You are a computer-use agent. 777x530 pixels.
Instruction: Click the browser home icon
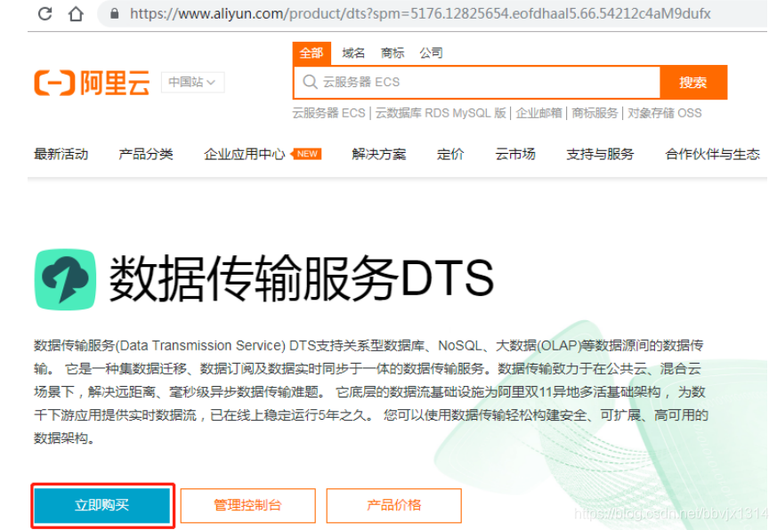[76, 13]
